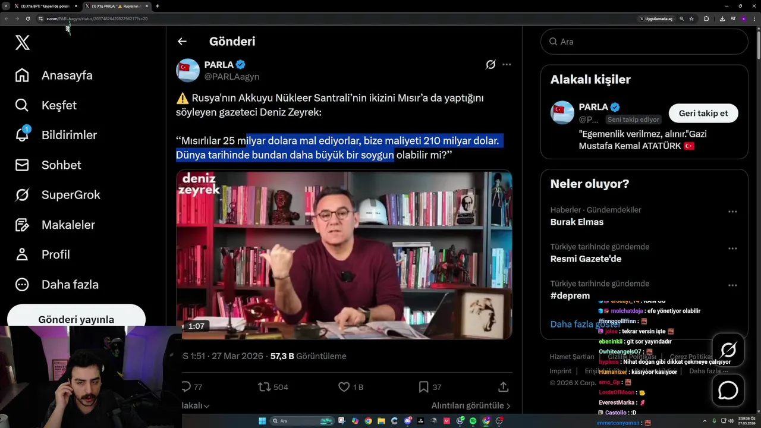Click the Uygulamada aç chip

656,18
